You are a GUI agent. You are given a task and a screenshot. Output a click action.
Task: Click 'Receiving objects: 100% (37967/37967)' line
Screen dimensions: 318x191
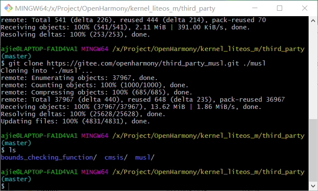point(131,107)
